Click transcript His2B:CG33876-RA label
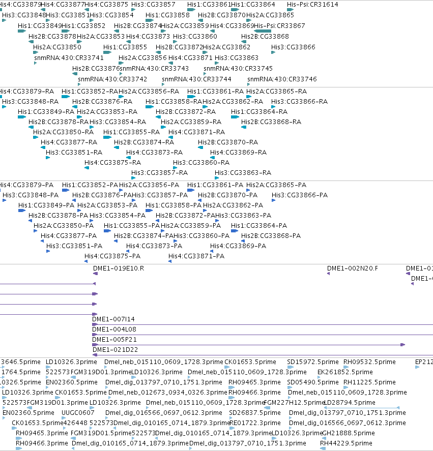Image resolution: width=433 pixels, height=451 pixels. click(102, 102)
